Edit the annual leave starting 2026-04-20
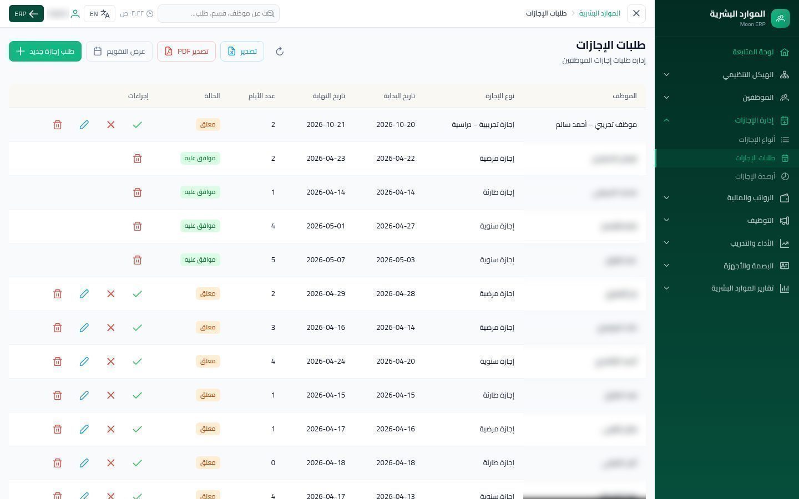Image resolution: width=799 pixels, height=499 pixels. [84, 361]
